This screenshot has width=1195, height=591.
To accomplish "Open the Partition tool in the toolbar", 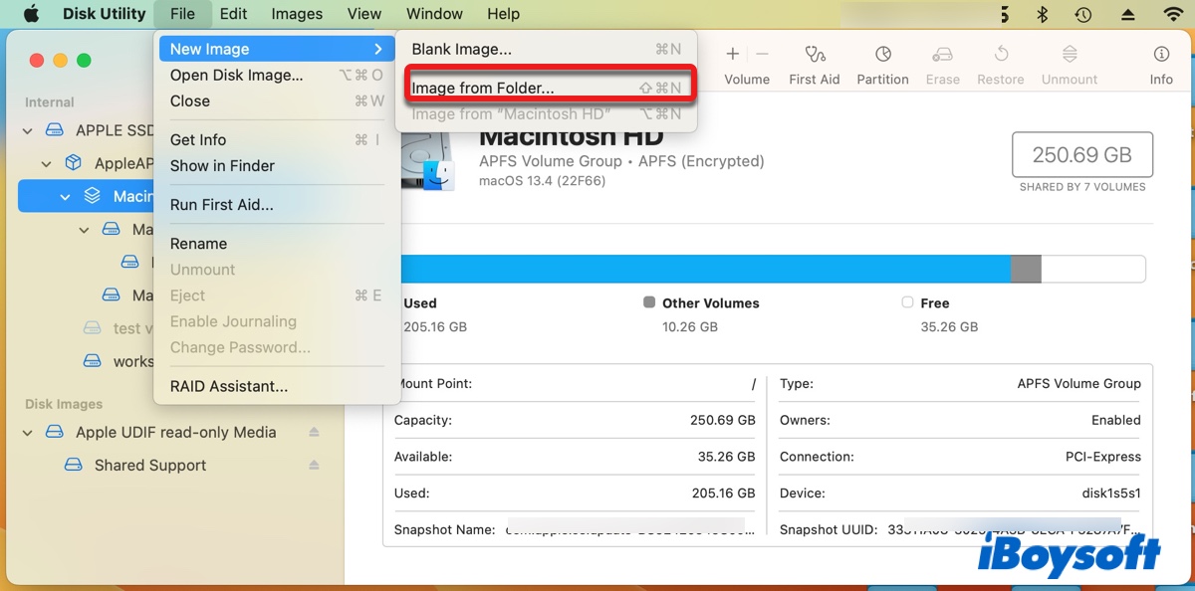I will point(882,55).
